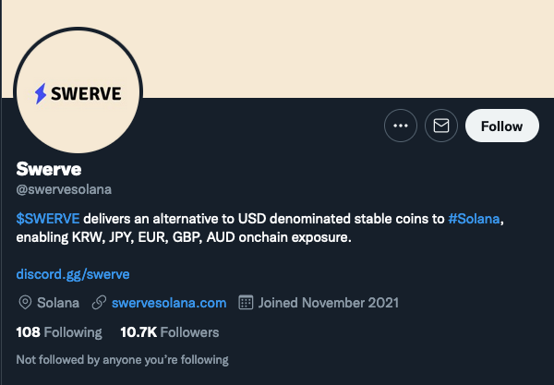The width and height of the screenshot is (554, 385).
Task: Click the chain link icon
Action: click(99, 303)
